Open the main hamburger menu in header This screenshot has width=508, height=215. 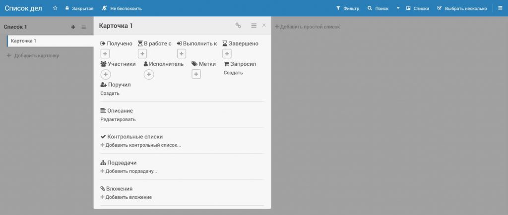(500, 8)
